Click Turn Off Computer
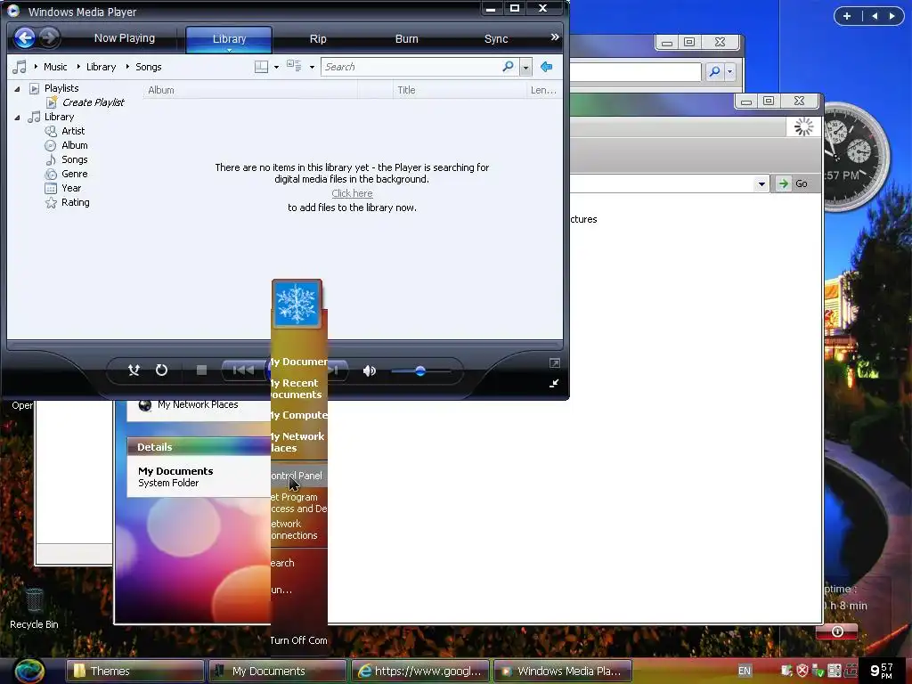 (298, 640)
